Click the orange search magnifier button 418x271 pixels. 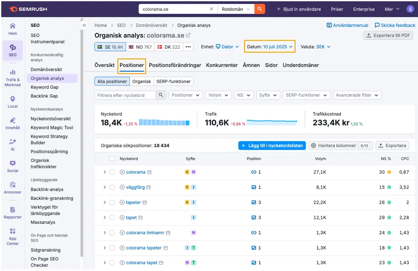click(260, 9)
